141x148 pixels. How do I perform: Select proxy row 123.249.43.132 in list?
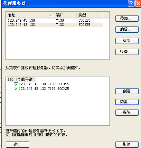pyautogui.click(x=55, y=25)
